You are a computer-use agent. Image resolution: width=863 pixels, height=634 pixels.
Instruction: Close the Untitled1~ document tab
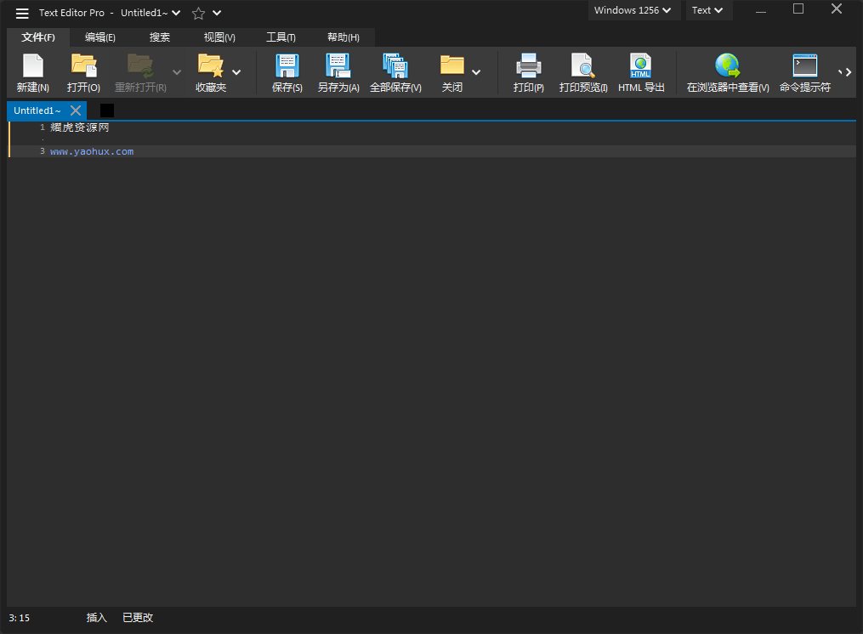[x=76, y=110]
